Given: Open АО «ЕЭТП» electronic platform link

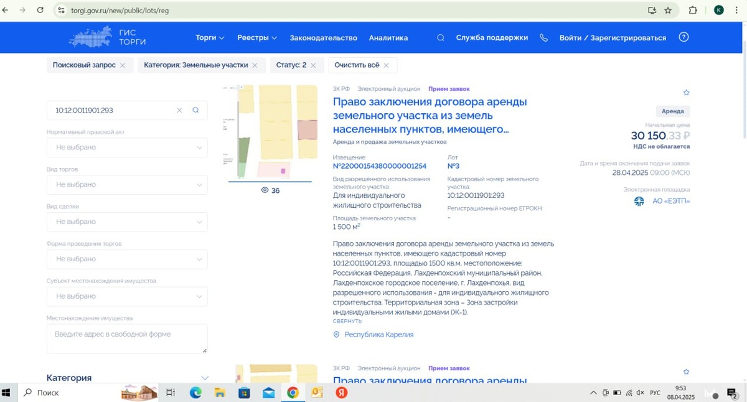Looking at the screenshot, I should (671, 201).
